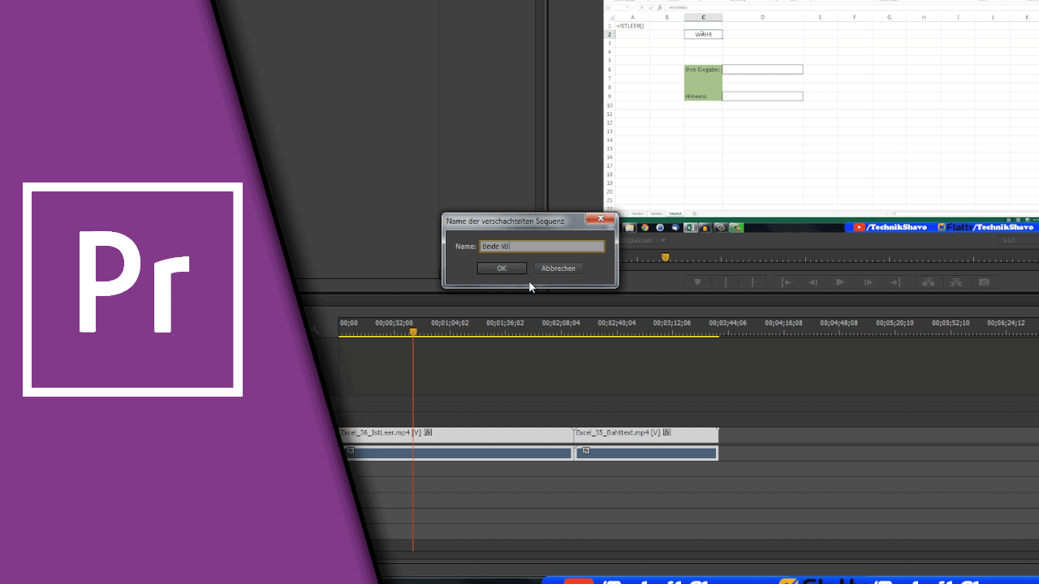Viewport: 1039px width, 584px height.
Task: Open the Einpassen zoom level dropdown
Action: (x=642, y=239)
